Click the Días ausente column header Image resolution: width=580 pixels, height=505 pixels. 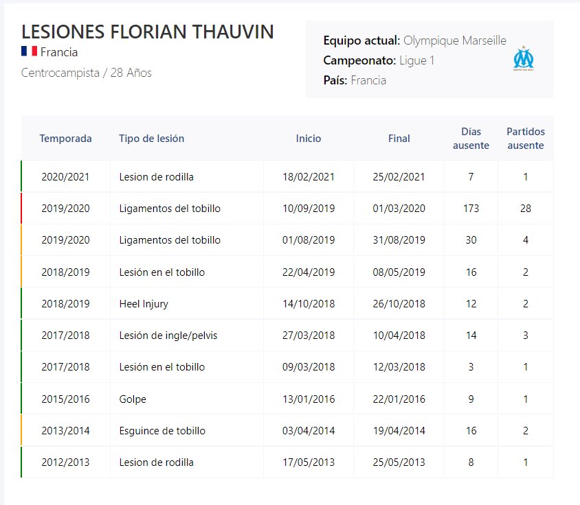pyautogui.click(x=471, y=139)
